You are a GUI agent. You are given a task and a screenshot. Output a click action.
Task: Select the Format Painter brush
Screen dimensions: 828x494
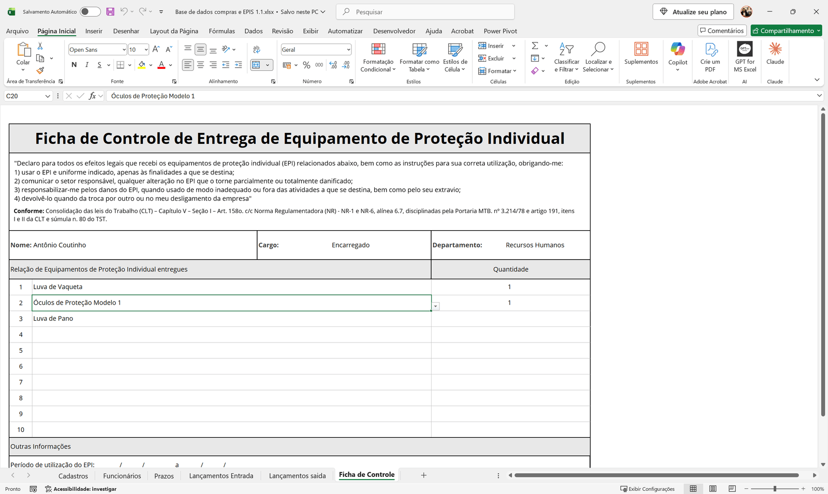pyautogui.click(x=40, y=70)
